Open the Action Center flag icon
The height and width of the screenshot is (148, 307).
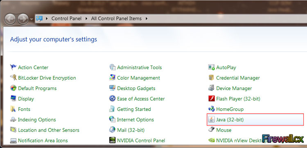[14, 67]
